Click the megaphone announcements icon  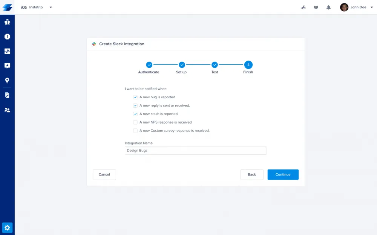(x=303, y=7)
